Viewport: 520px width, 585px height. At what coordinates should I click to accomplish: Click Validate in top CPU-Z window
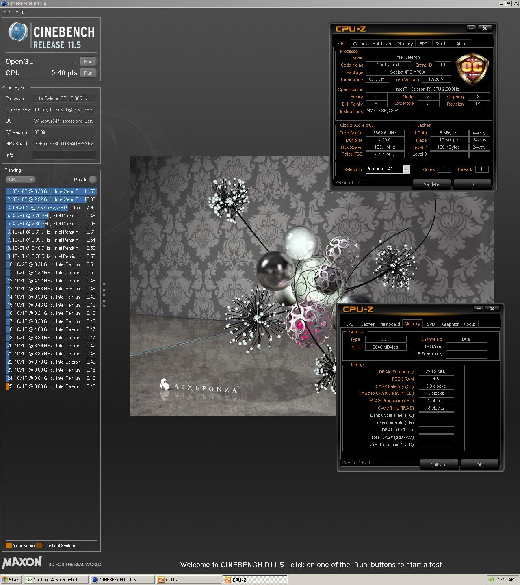pos(431,184)
